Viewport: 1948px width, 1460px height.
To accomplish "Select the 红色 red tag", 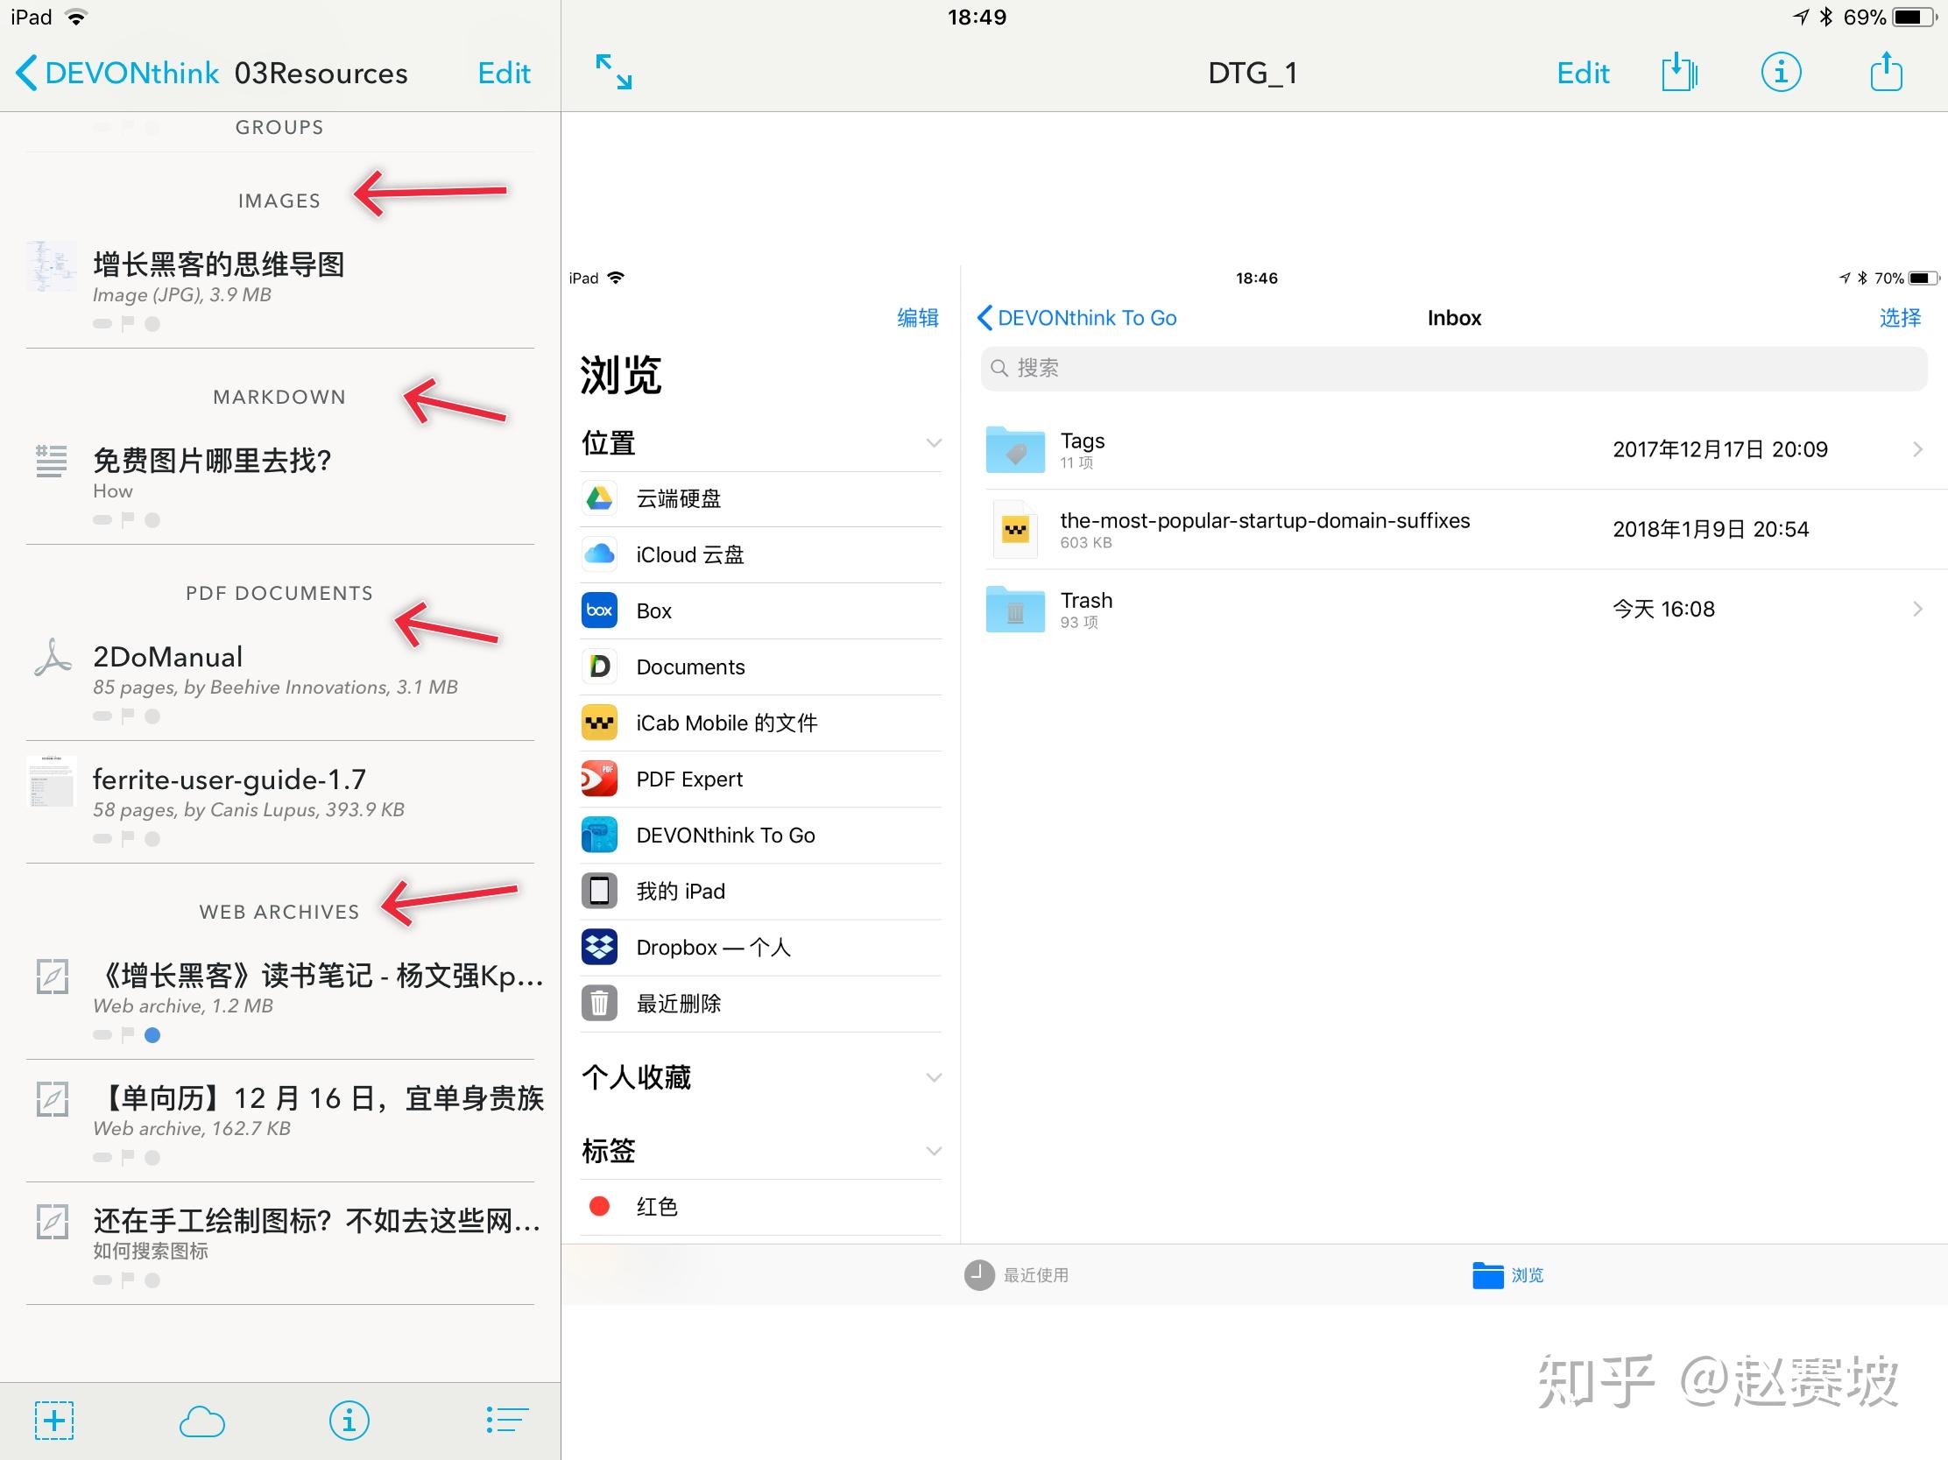I will [761, 1207].
